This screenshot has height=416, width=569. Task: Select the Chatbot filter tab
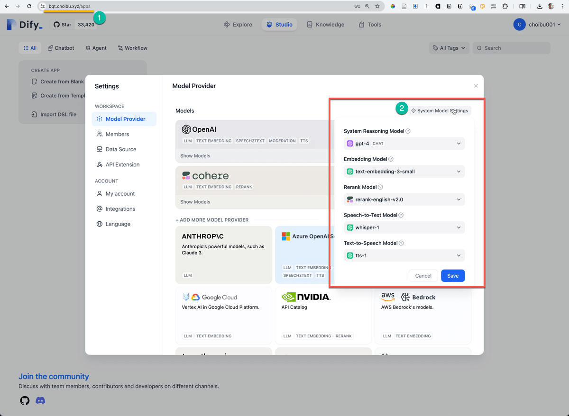coord(61,48)
